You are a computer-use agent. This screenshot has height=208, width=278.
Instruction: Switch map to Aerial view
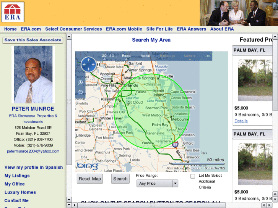click(145, 56)
